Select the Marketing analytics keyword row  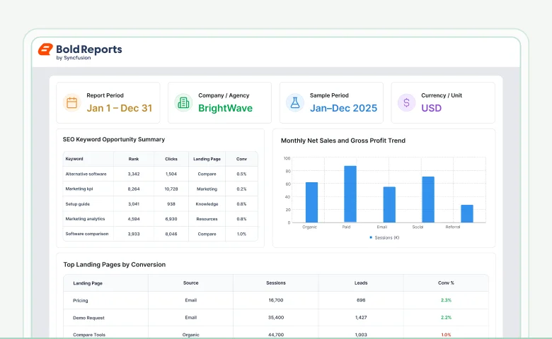(160, 219)
